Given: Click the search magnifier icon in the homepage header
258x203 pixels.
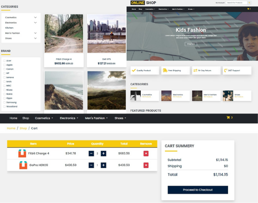Looking at the screenshot, I should click(x=250, y=3).
